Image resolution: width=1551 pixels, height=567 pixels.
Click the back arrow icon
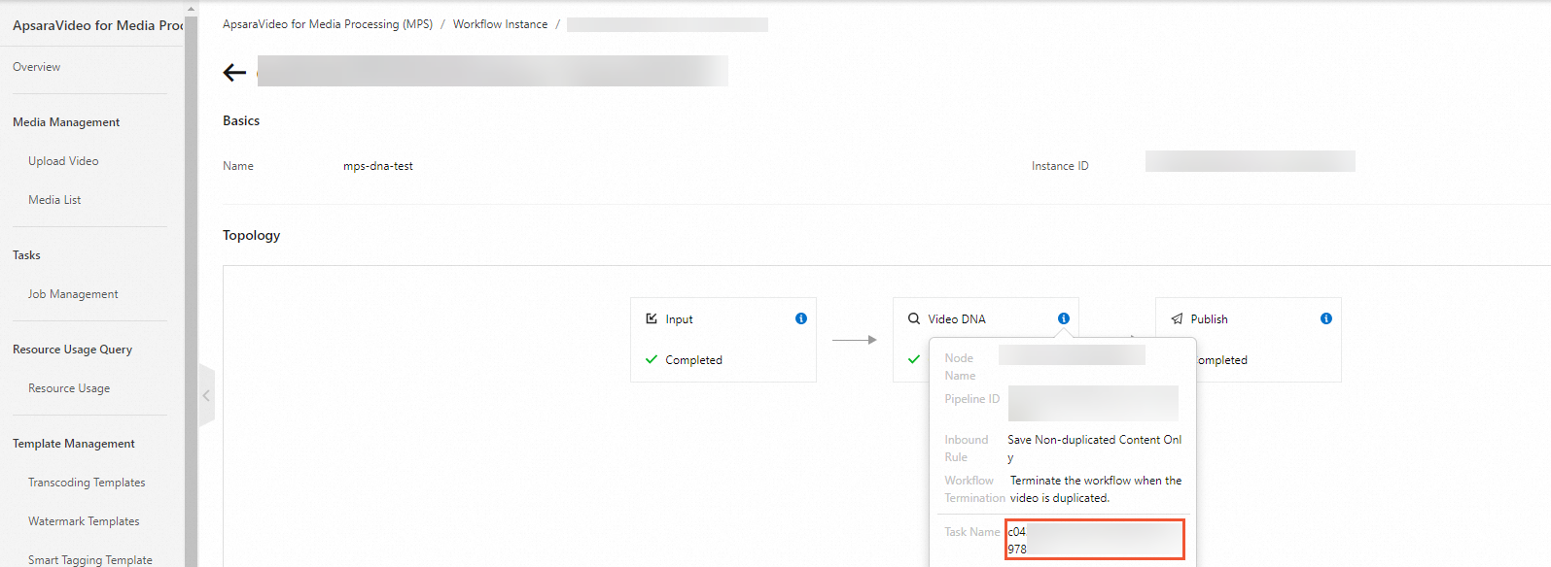tap(234, 72)
